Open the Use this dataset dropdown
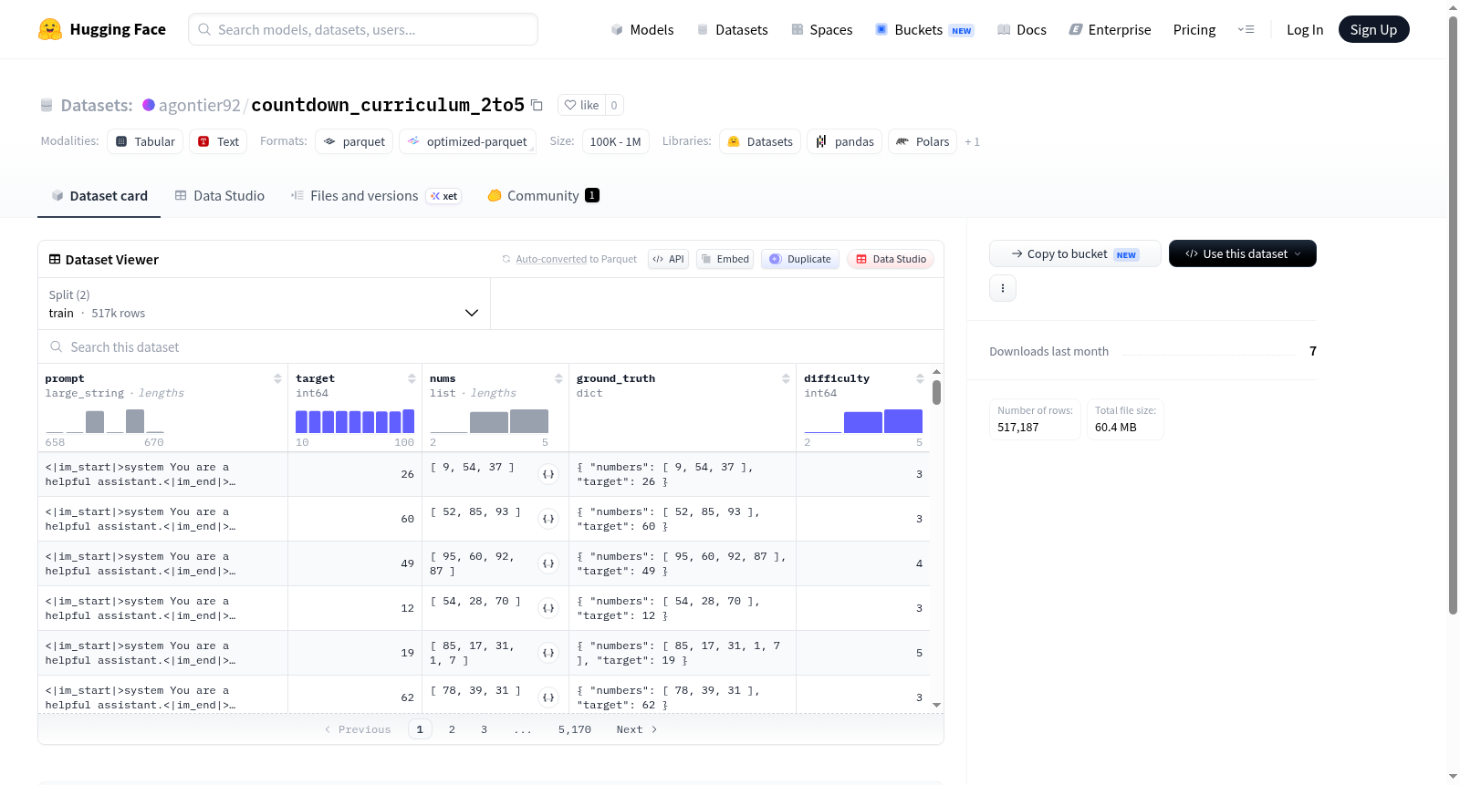1460x785 pixels. [1243, 253]
